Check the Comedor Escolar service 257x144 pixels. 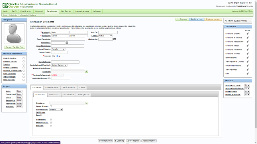click(x=23, y=61)
